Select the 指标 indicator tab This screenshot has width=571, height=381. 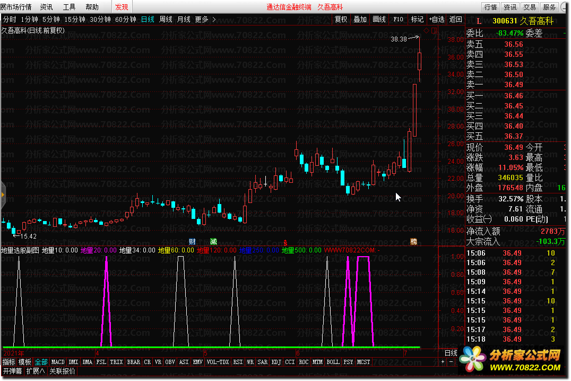point(8,362)
